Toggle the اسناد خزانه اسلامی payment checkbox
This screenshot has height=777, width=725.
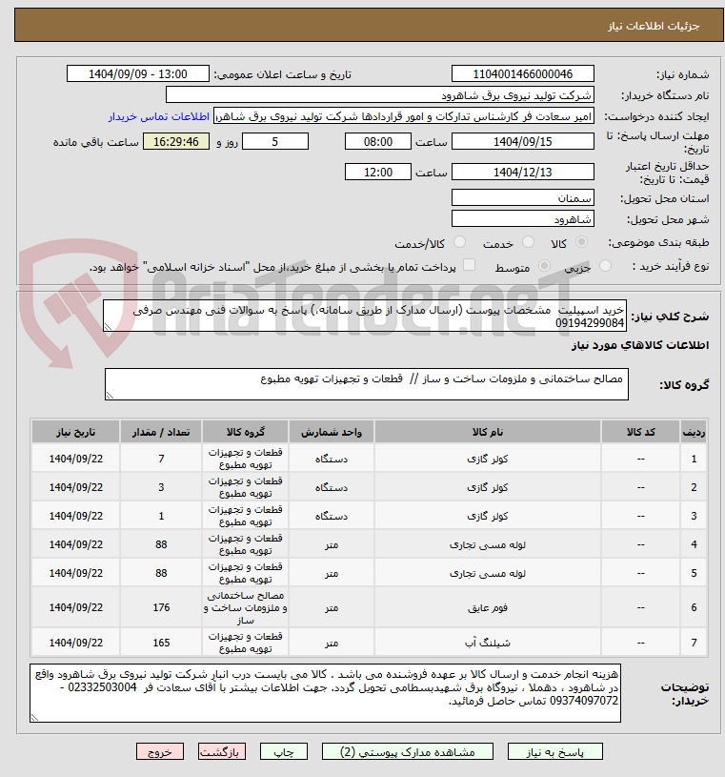pos(469,265)
